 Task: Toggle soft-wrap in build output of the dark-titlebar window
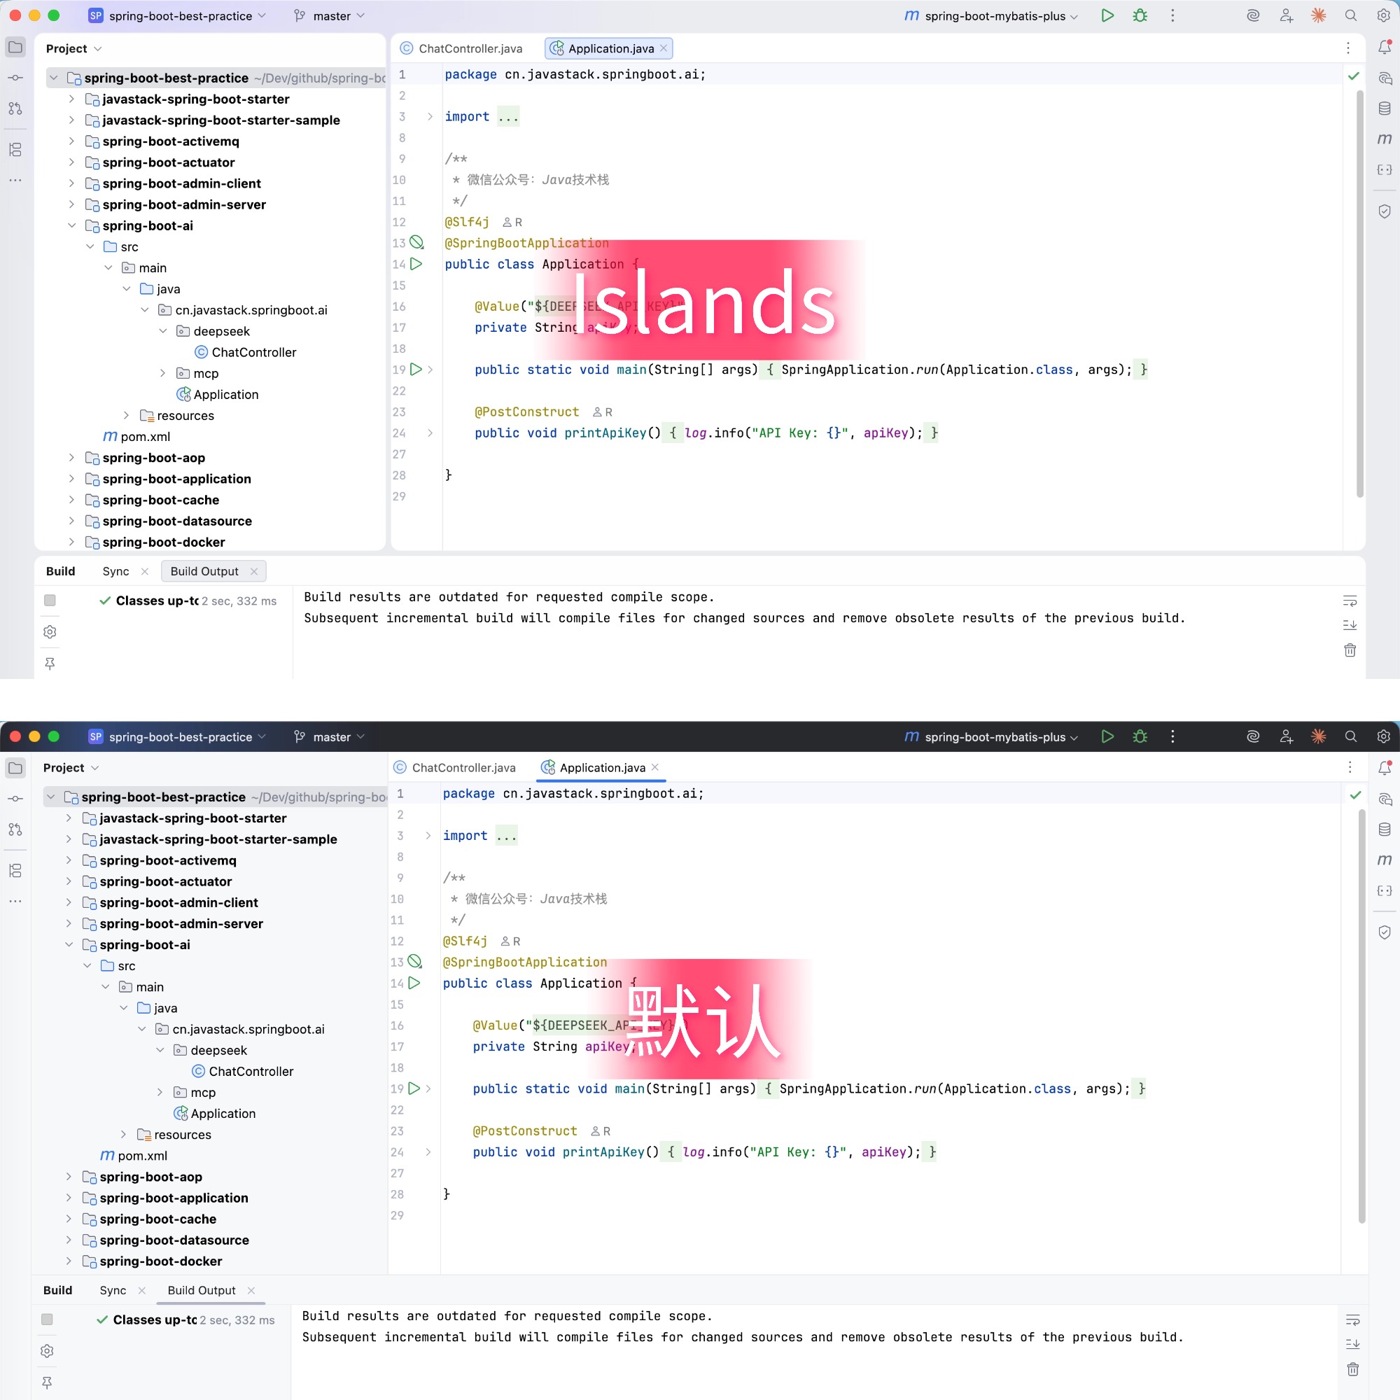click(1352, 1319)
